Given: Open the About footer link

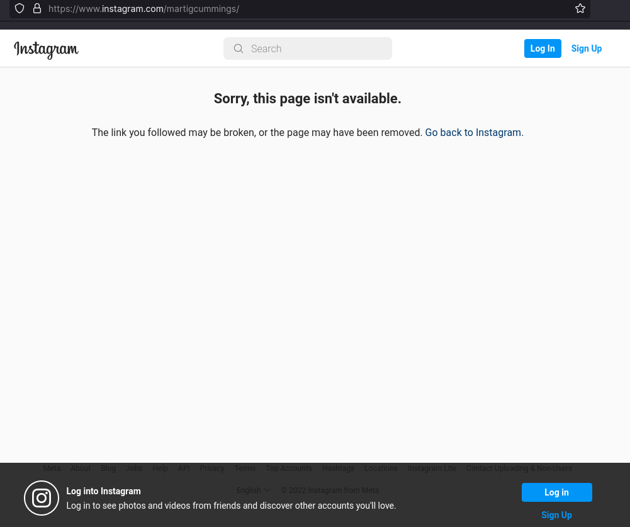Looking at the screenshot, I should 81,468.
